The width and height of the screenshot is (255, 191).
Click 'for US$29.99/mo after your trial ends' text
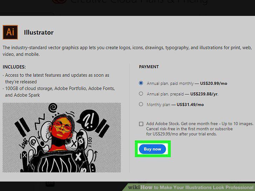coord(181,134)
